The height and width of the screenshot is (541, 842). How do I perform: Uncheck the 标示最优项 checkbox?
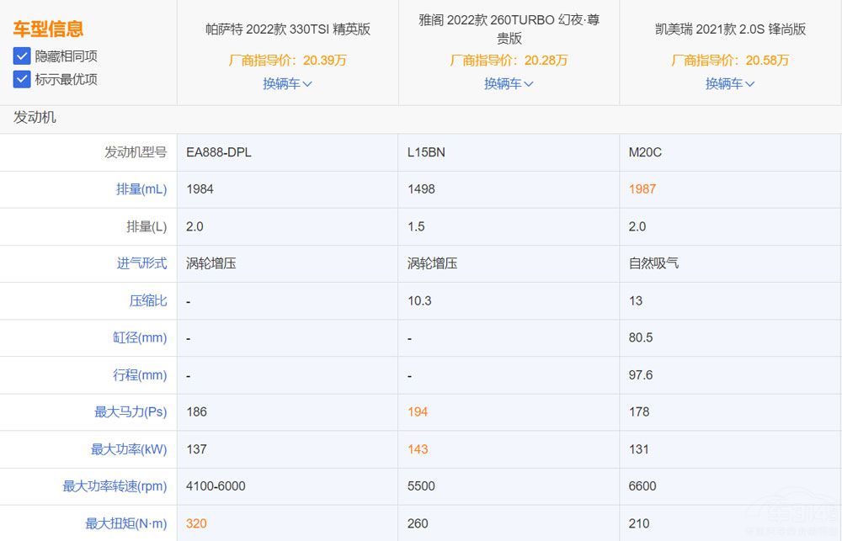20,79
